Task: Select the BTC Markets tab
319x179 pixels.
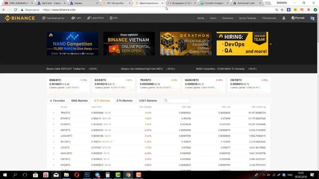Action: tap(102, 100)
